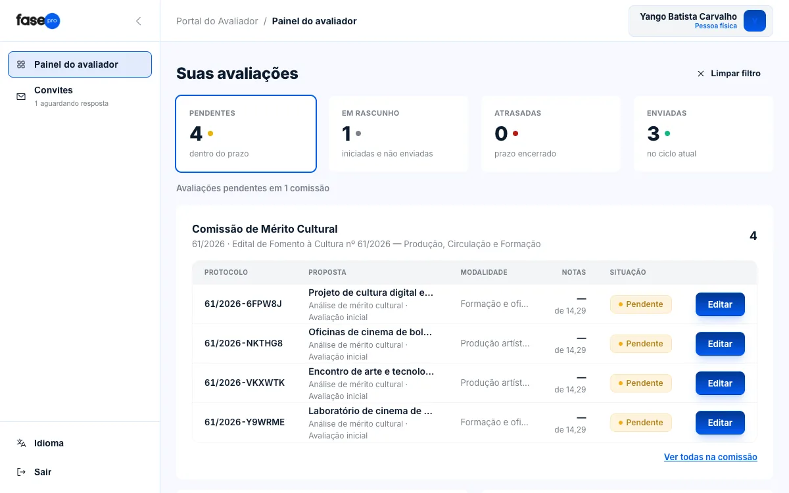Viewport: 789px width, 493px height.
Task: Click the fase pro logo
Action: [x=38, y=20]
